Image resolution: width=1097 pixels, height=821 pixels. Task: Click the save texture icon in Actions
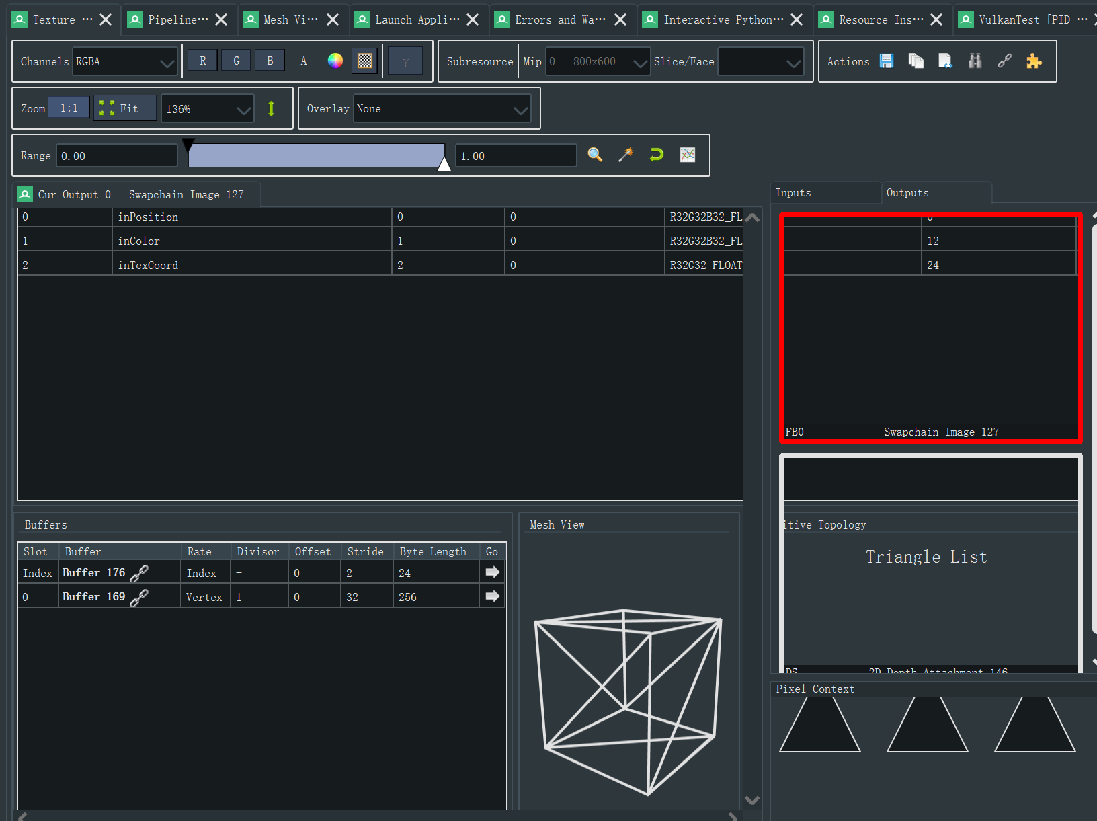pos(887,61)
